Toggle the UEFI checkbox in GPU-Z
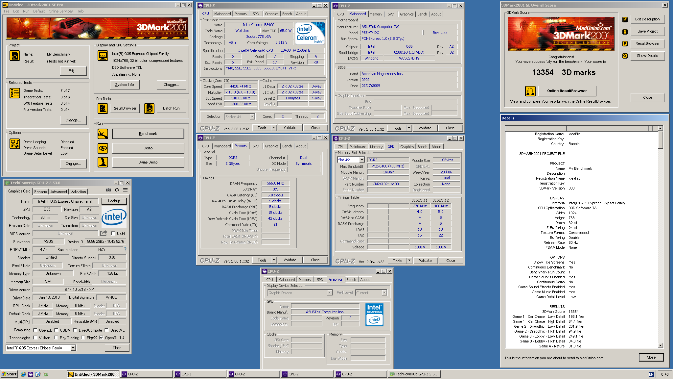The width and height of the screenshot is (673, 379). point(113,233)
